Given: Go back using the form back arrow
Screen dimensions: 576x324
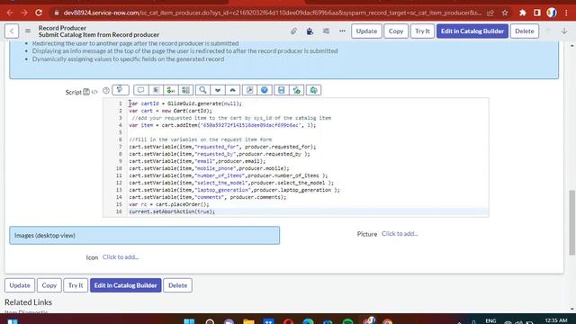Looking at the screenshot, I should [x=12, y=31].
